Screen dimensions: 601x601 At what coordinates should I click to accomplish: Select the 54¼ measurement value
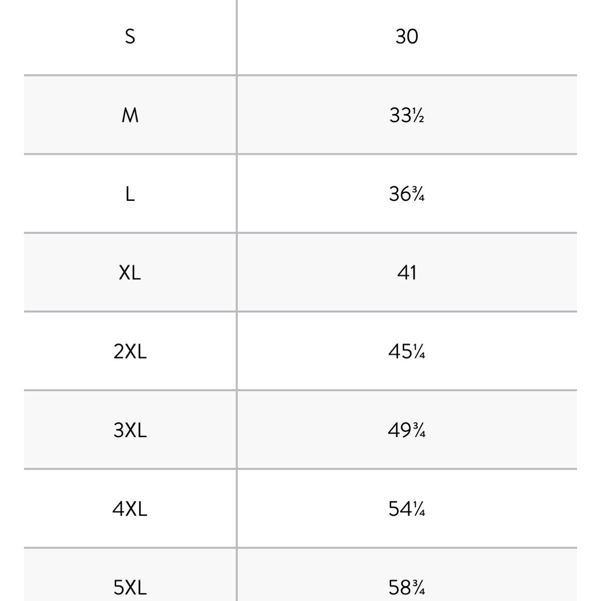[x=406, y=509]
